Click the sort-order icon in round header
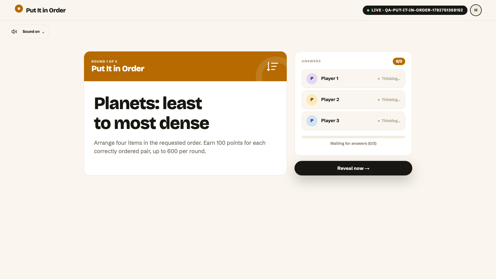Screen dimensions: 496x279 [272, 66]
